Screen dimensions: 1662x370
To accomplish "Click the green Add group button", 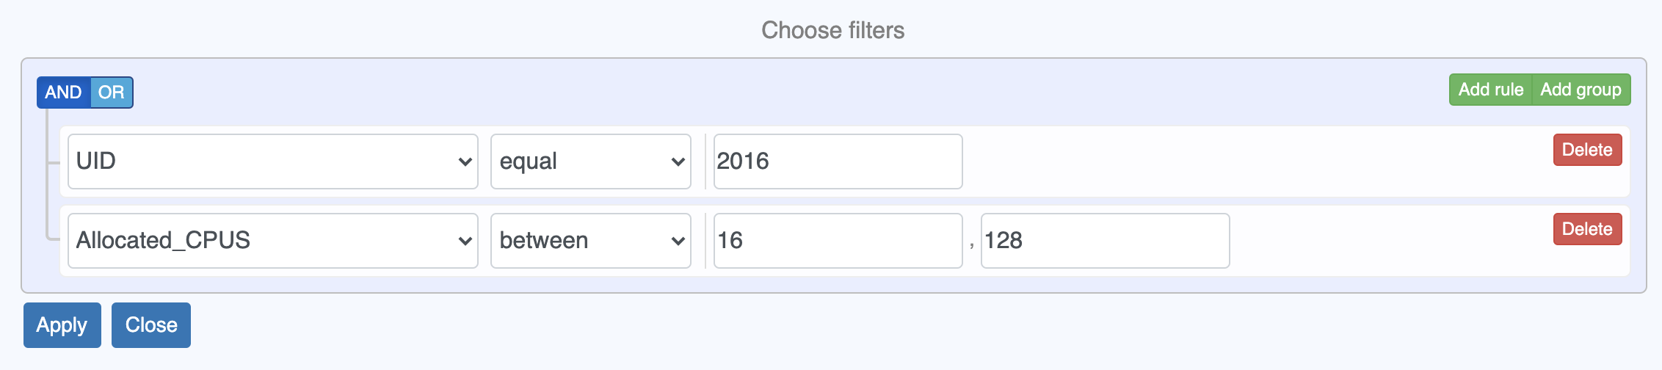I will [1581, 90].
